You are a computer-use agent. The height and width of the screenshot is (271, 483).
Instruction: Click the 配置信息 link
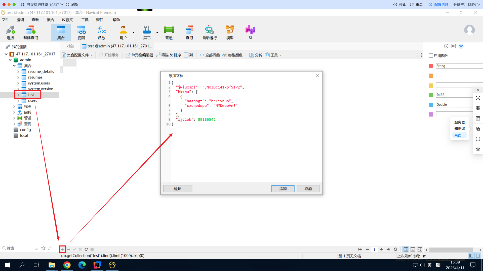tap(438, 5)
